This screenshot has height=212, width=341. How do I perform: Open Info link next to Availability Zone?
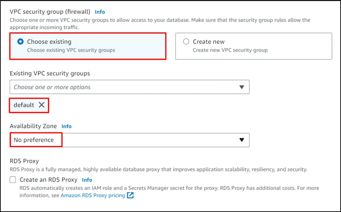point(67,126)
